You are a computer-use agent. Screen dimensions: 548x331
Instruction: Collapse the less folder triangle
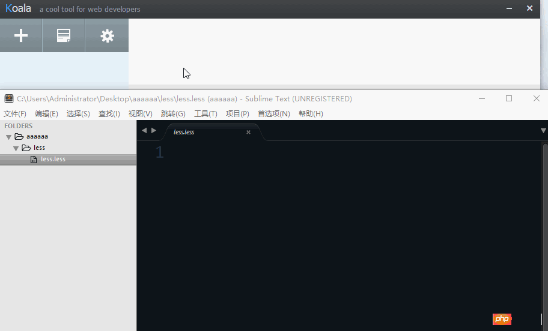coord(16,149)
